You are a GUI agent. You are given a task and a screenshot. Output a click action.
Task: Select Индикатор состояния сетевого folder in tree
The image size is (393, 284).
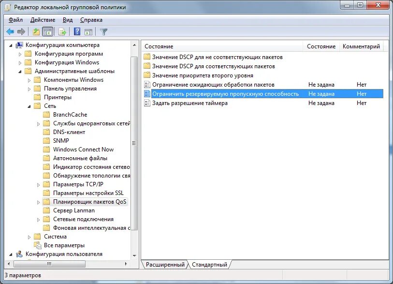[x=91, y=167]
